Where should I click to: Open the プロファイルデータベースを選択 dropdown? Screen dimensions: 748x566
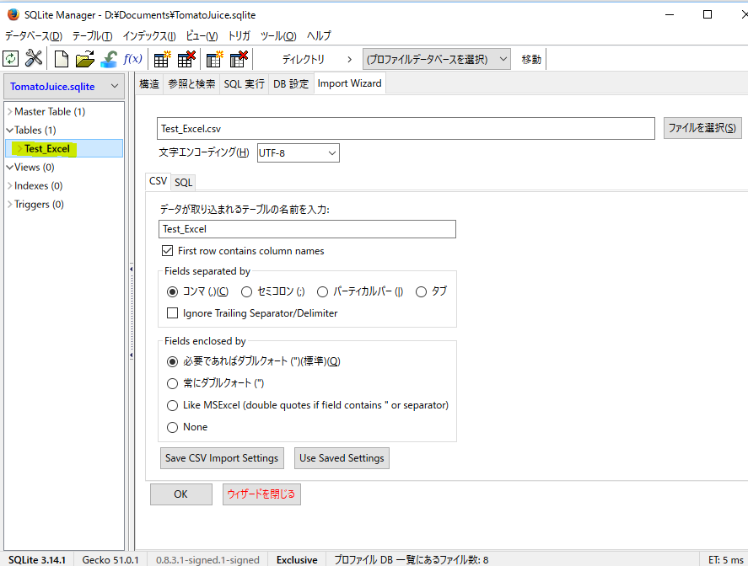tap(437, 59)
